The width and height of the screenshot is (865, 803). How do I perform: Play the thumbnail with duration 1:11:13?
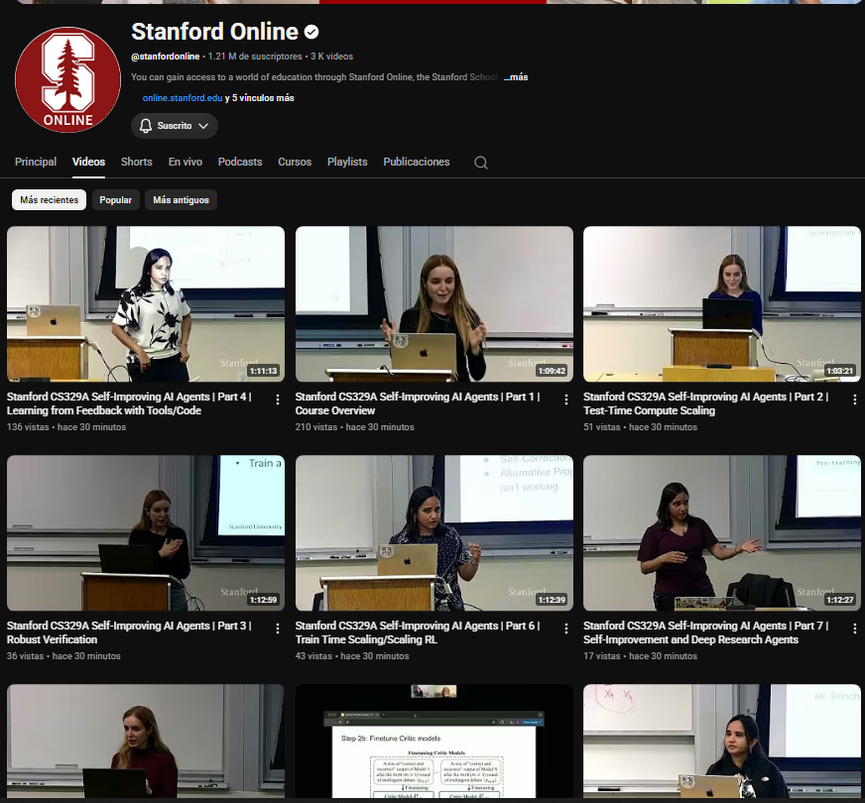[x=146, y=303]
